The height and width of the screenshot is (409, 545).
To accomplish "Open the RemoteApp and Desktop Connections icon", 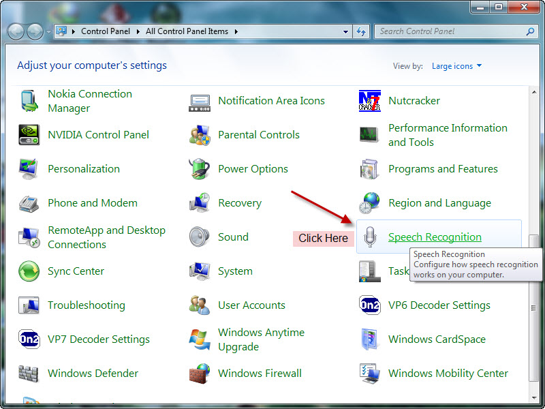I will coord(29,238).
